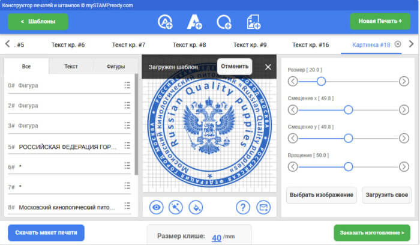This screenshot has width=420, height=245.
Task: Open the paint bucket color icon
Action: 196,207
